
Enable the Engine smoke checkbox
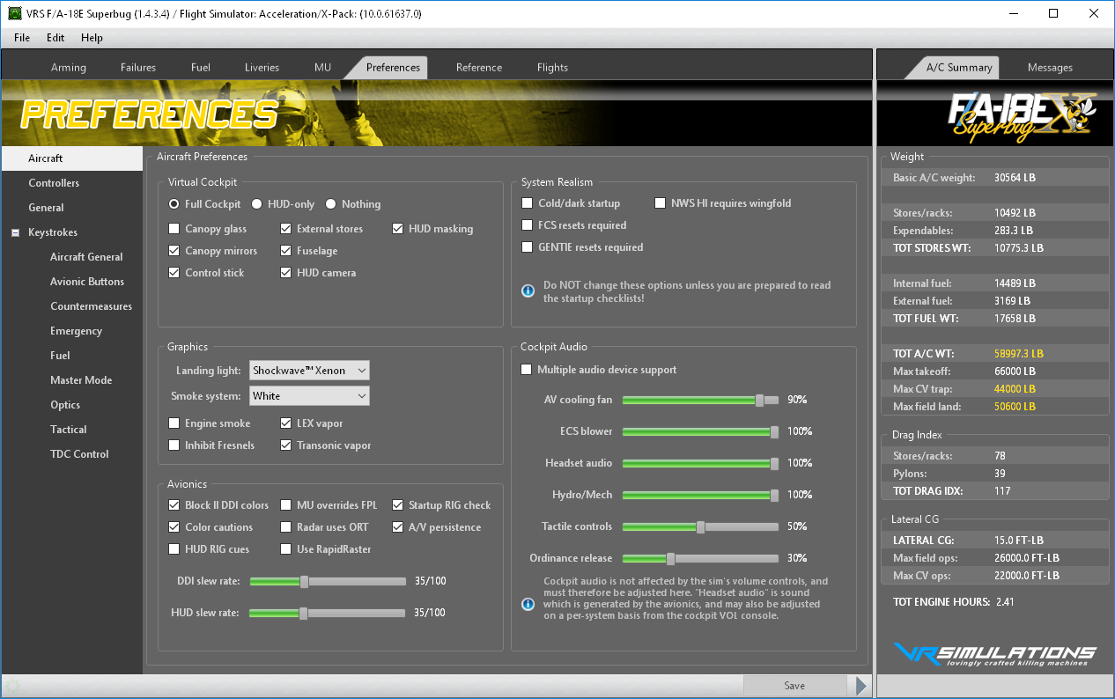point(174,423)
